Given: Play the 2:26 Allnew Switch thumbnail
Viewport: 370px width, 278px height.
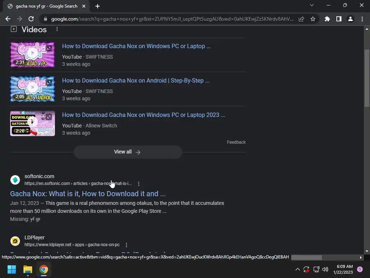Looking at the screenshot, I should (x=32, y=123).
